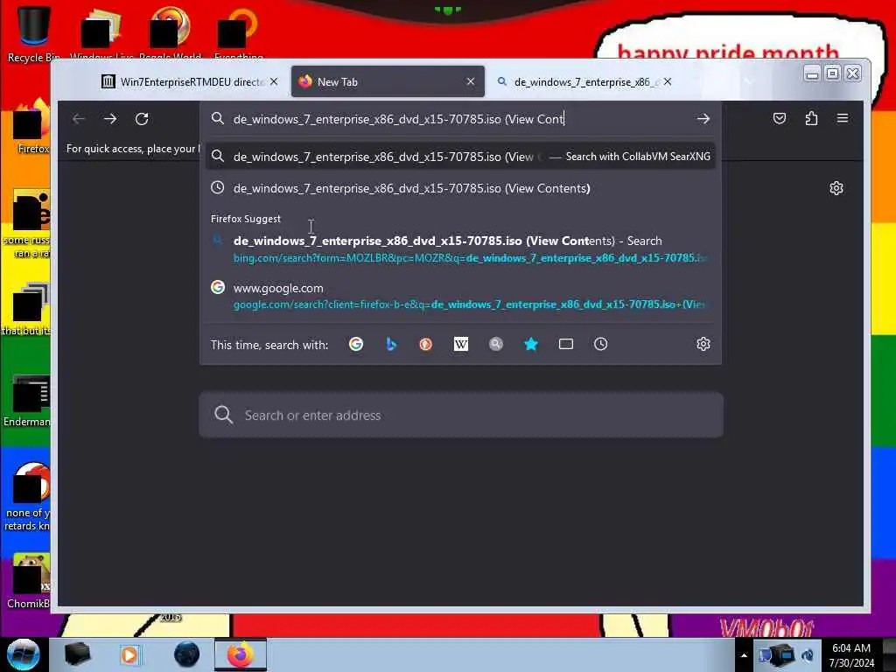The image size is (896, 672).
Task: Search this time with Google
Action: [356, 344]
